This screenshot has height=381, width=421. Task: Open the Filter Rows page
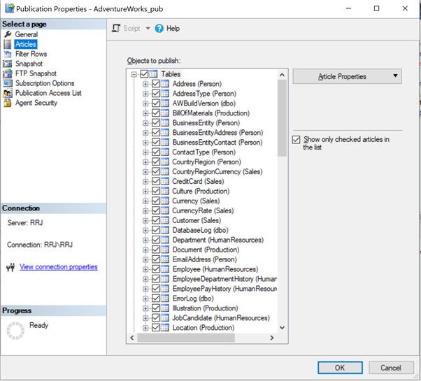point(31,54)
